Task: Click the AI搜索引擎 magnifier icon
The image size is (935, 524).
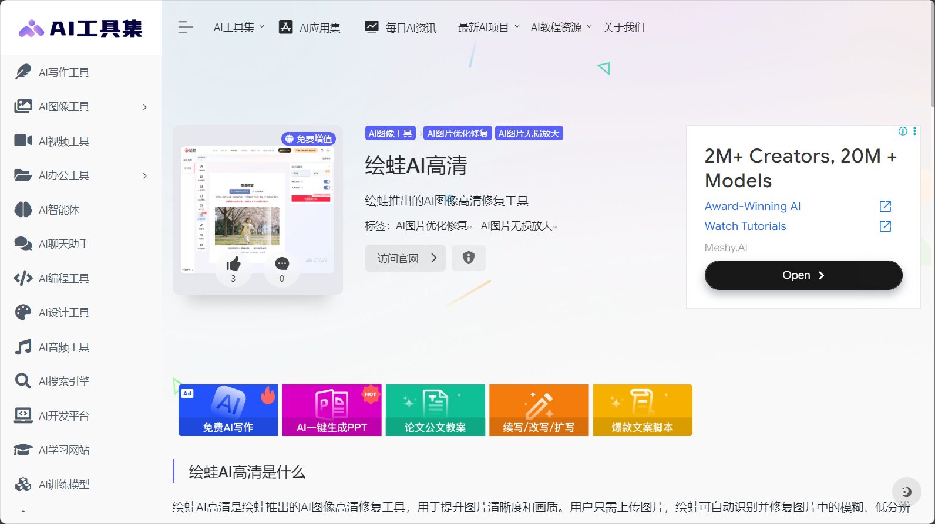Action: [23, 381]
